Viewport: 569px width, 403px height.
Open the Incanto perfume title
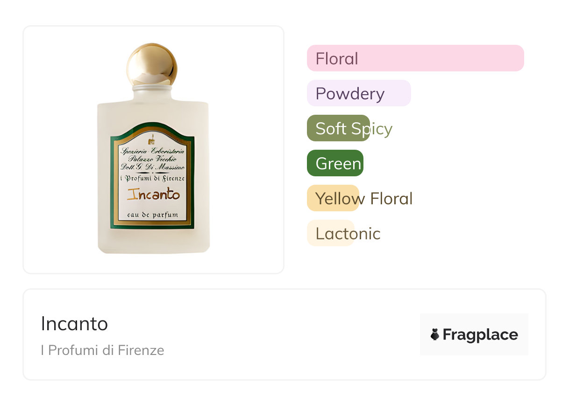coord(74,324)
